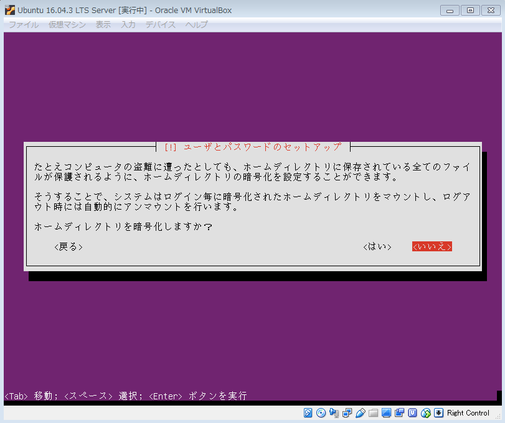The width and height of the screenshot is (505, 423).
Task: Open the ファイル menu
Action: 24,25
